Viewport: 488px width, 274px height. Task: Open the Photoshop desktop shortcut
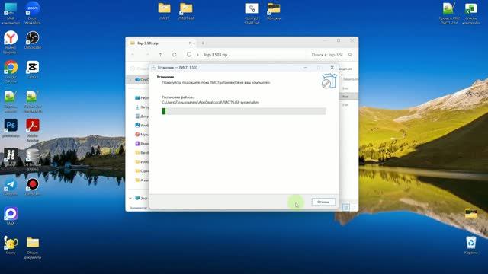point(11,128)
